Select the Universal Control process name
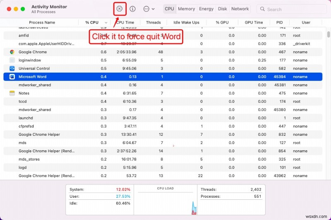 point(34,69)
